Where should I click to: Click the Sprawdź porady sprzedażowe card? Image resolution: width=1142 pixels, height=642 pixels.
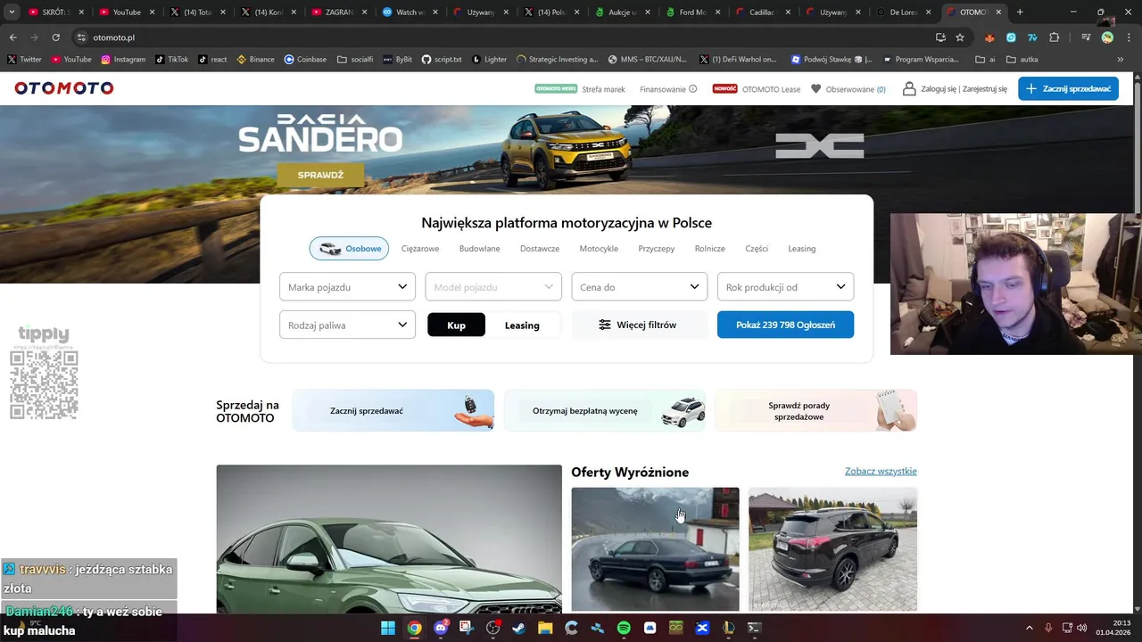815,410
